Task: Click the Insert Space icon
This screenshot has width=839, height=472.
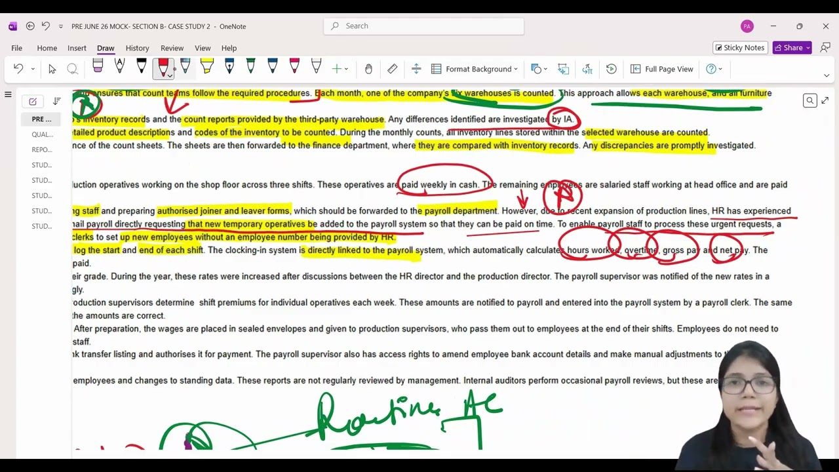Action: [x=416, y=69]
